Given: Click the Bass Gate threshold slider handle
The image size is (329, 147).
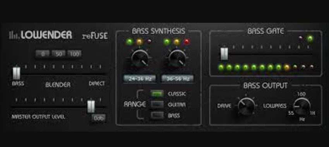Looking at the screenshot, I should [224, 54].
